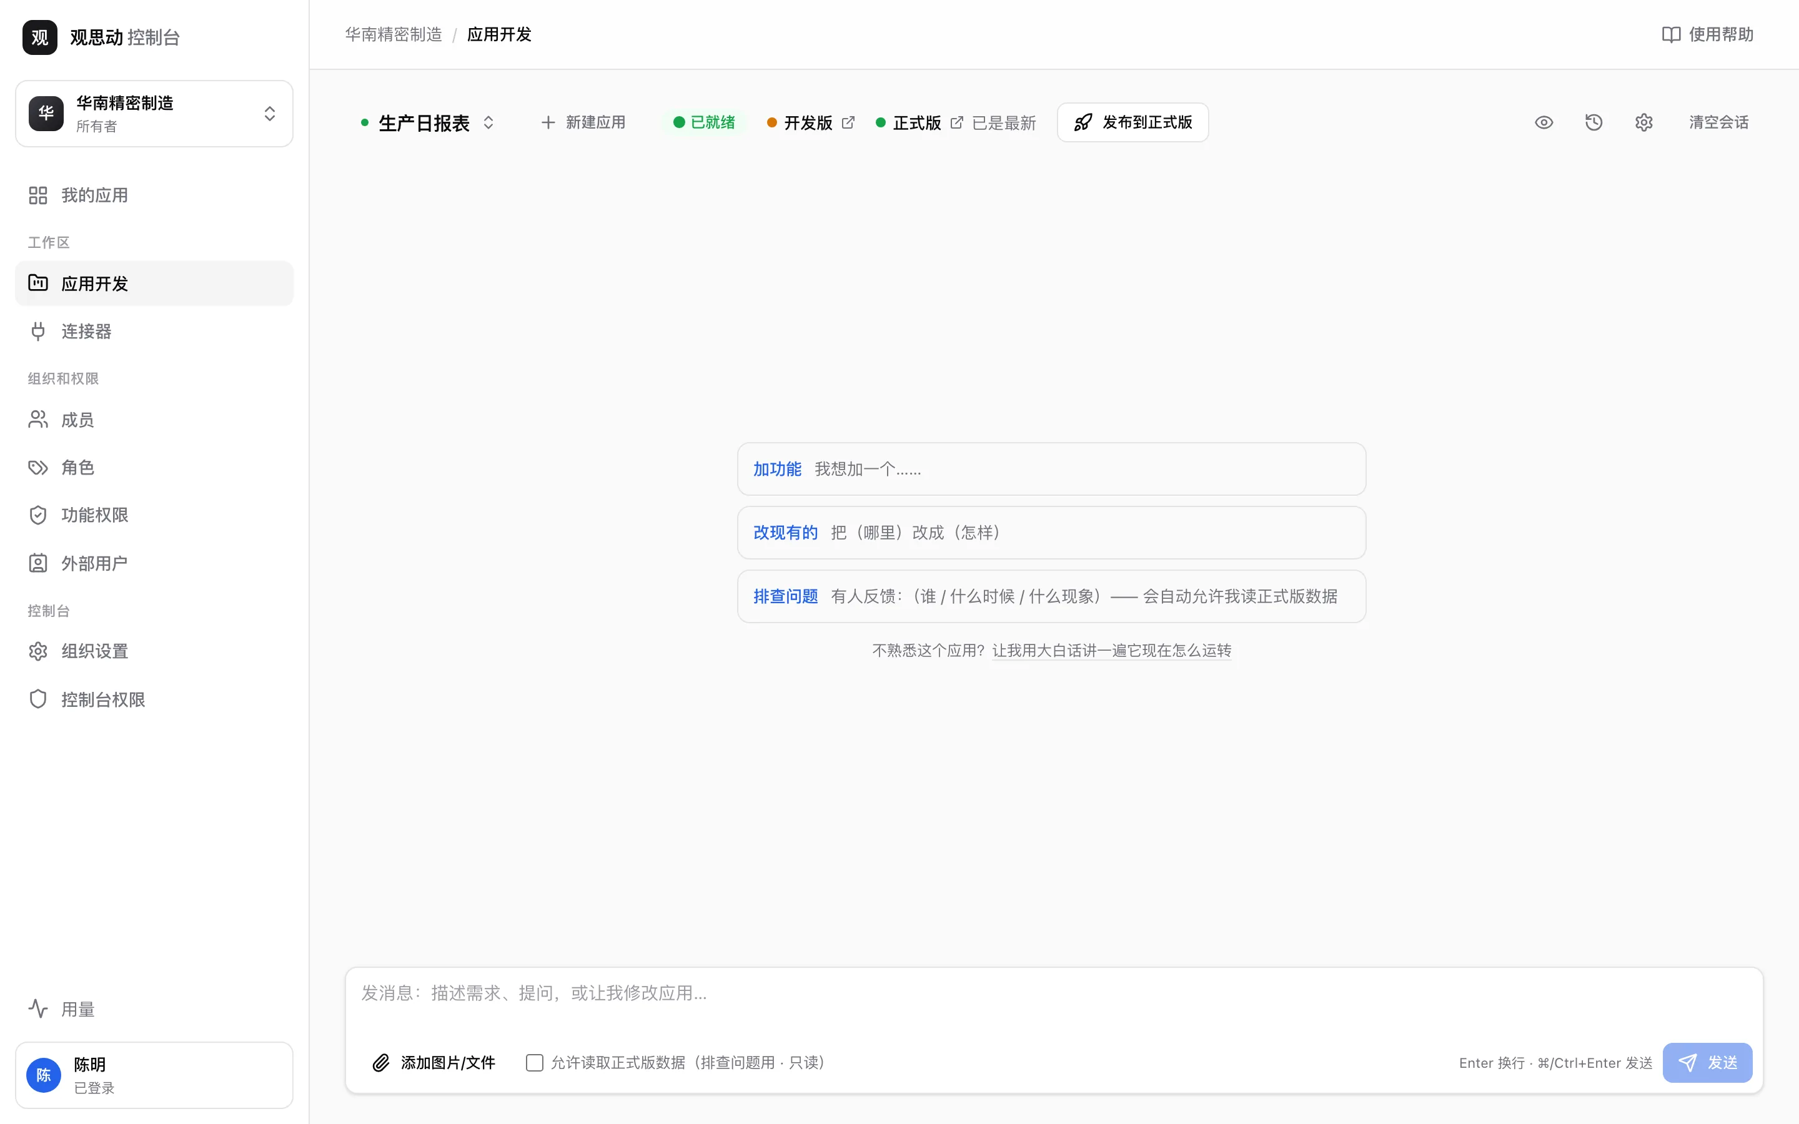Click 清空会话 button

(1718, 122)
